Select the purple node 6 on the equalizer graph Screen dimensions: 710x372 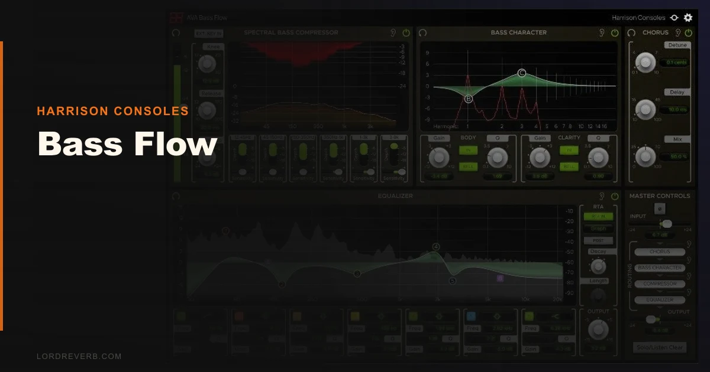tap(500, 278)
